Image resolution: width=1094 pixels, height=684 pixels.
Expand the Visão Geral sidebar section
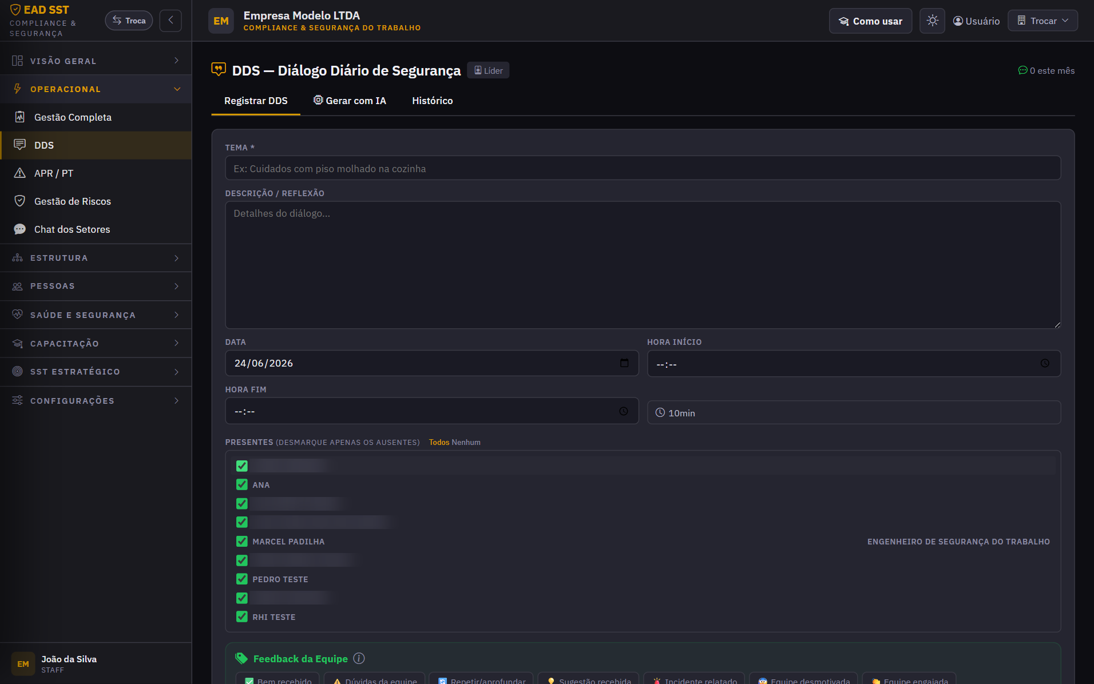[96, 61]
